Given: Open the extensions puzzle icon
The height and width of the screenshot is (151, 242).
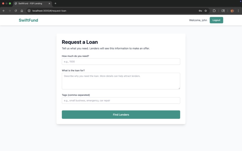Looking at the screenshot, I should coord(214,11).
